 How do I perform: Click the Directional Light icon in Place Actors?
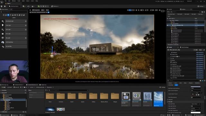tap(3, 21)
